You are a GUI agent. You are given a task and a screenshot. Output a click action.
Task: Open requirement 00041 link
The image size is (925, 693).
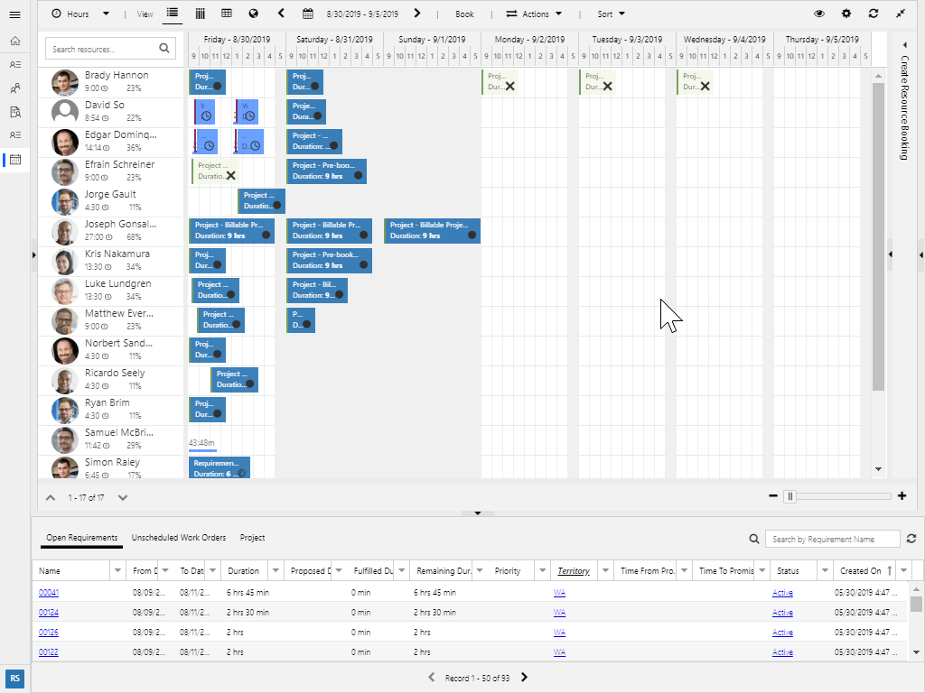[x=48, y=592]
